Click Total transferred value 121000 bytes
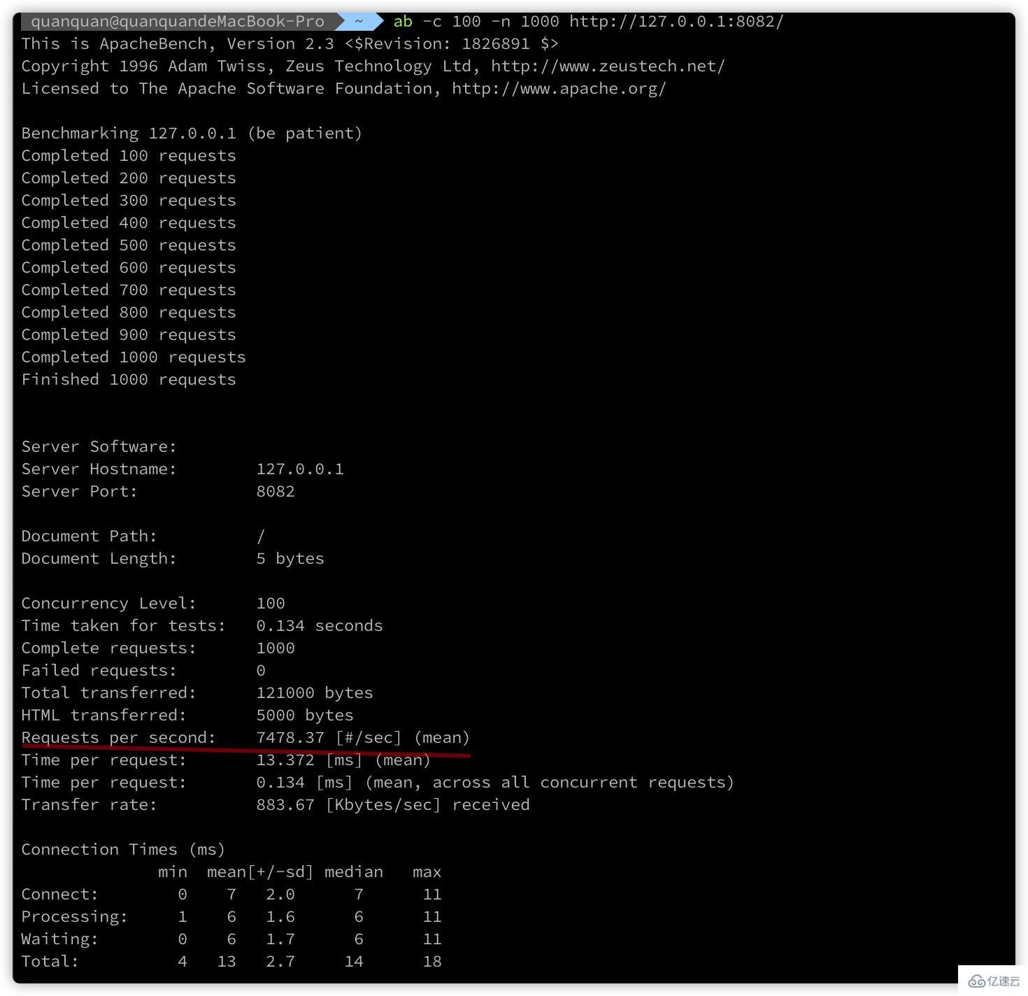Viewport: 1028px width, 996px height. [x=315, y=692]
